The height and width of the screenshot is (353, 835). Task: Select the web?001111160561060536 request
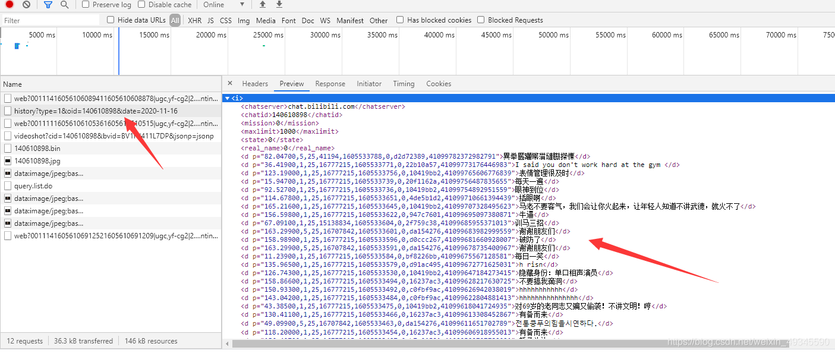(x=111, y=124)
